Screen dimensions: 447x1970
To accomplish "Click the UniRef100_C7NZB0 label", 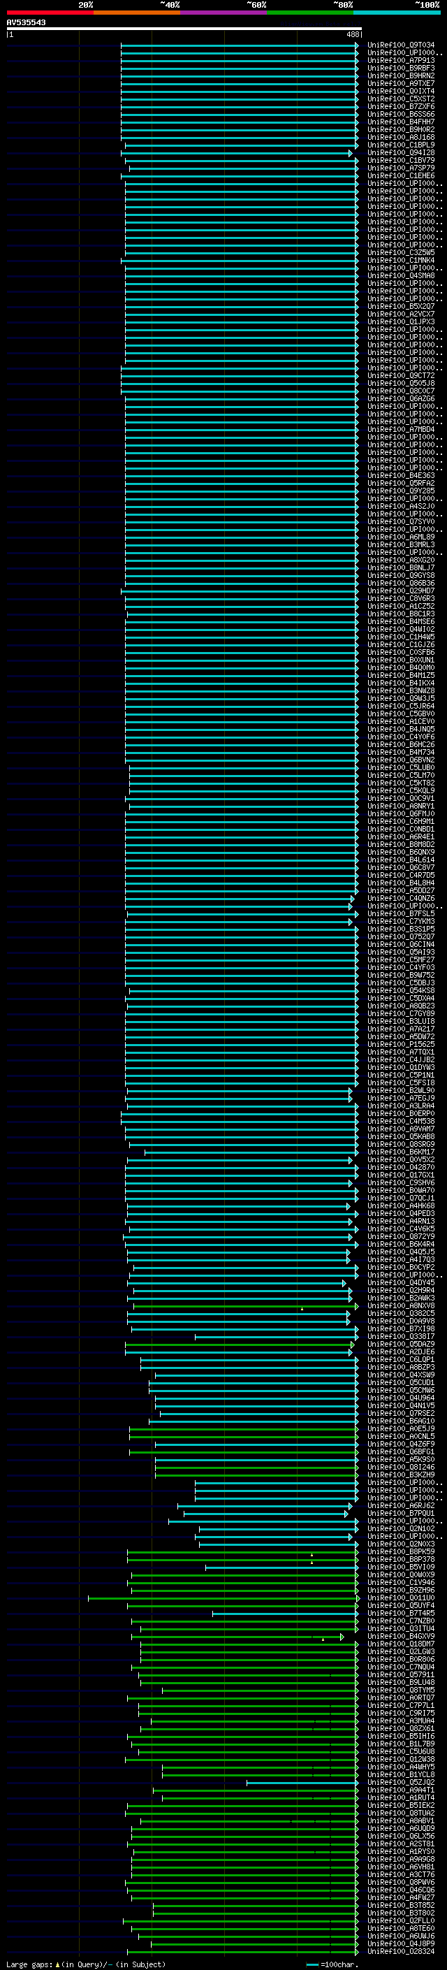I will click(x=401, y=1621).
